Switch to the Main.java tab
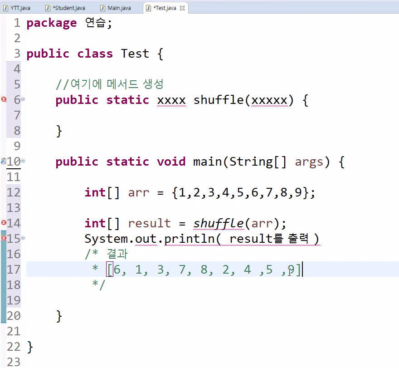The image size is (399, 368). 116,8
